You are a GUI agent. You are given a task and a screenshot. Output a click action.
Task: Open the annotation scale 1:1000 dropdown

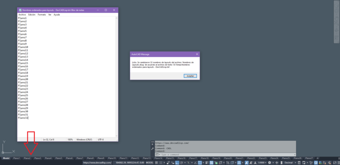262,162
